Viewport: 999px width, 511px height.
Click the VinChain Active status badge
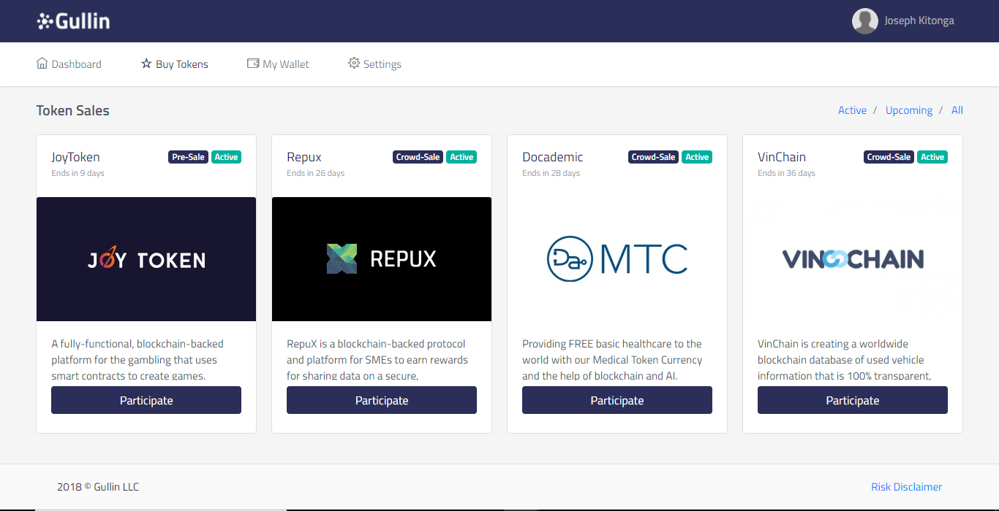pos(932,157)
